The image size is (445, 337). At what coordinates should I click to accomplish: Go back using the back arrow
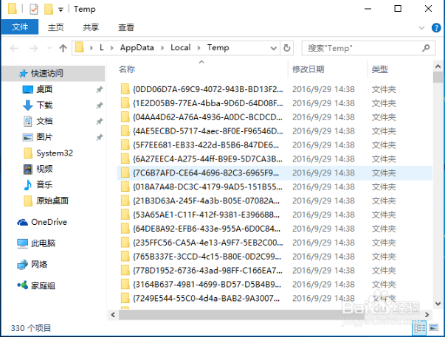point(13,48)
